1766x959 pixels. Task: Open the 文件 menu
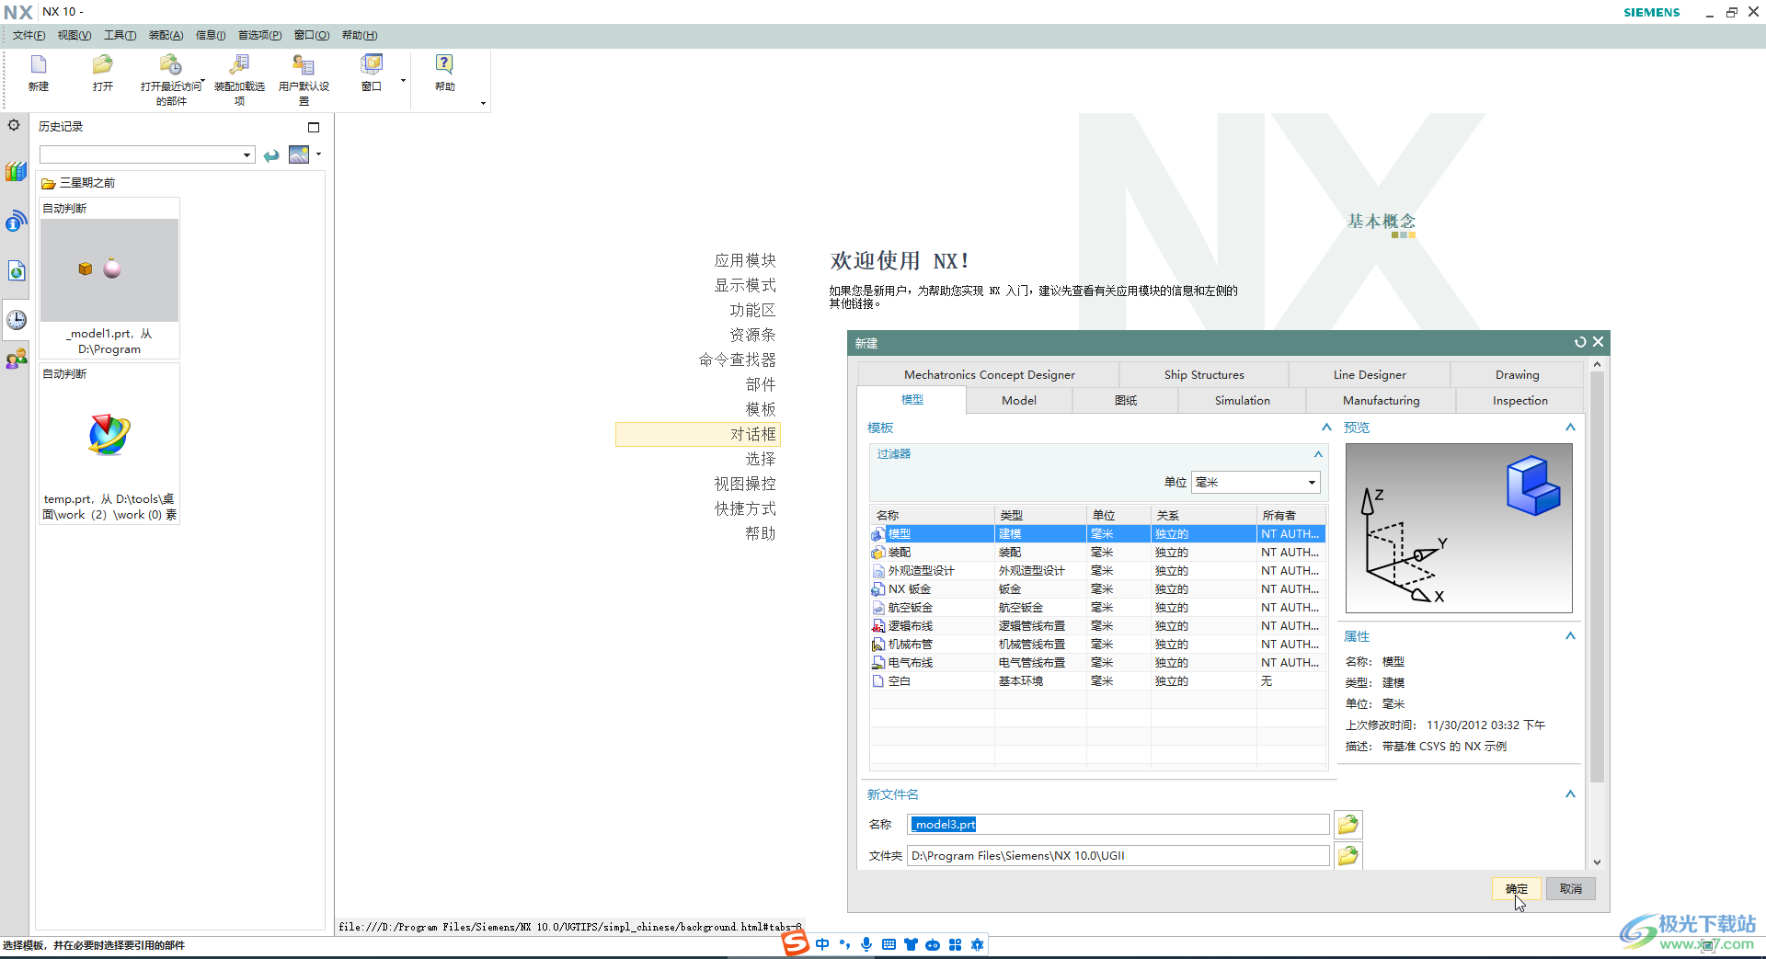pos(29,35)
